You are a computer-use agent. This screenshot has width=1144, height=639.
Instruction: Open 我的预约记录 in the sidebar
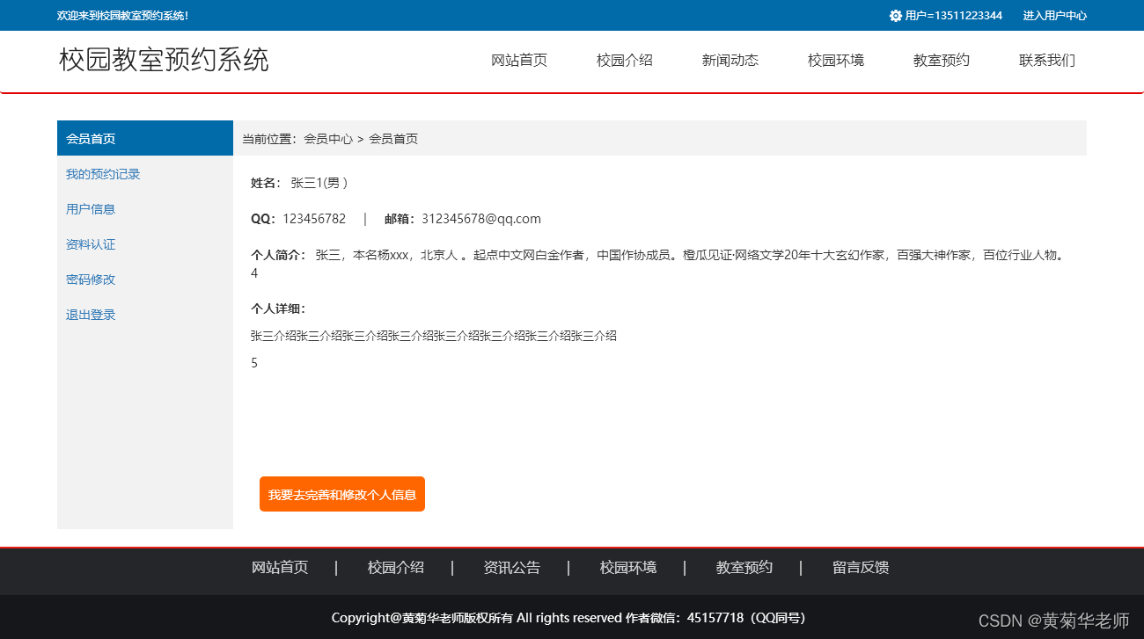101,173
